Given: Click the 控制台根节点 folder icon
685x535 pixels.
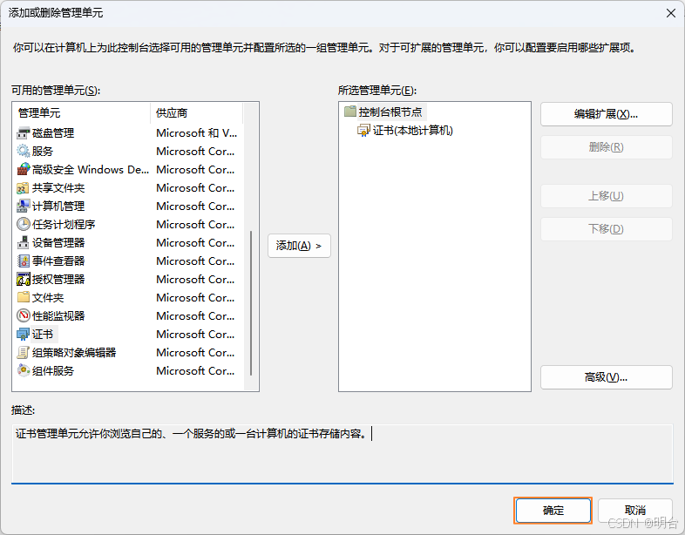Looking at the screenshot, I should [x=350, y=112].
